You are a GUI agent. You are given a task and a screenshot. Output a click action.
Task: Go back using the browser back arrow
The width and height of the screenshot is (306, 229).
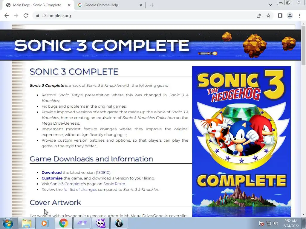[7, 16]
